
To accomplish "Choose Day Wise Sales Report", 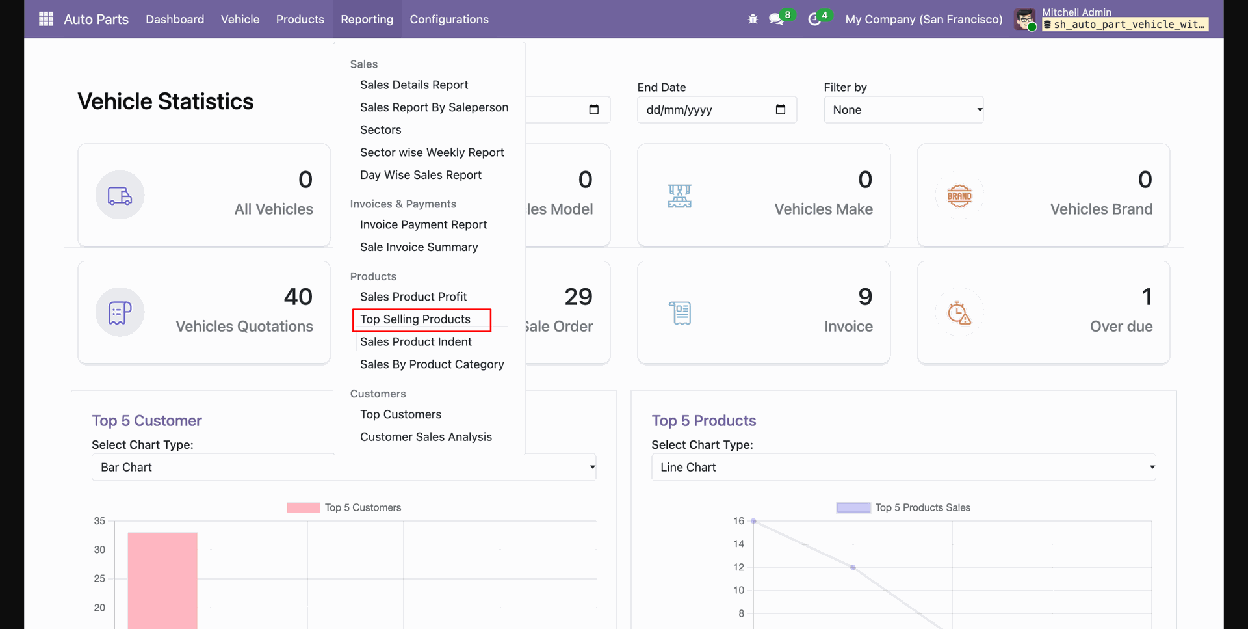I will [x=421, y=175].
